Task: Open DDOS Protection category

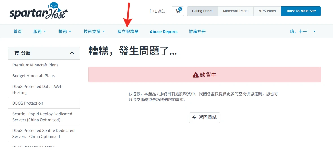Action: (44, 103)
